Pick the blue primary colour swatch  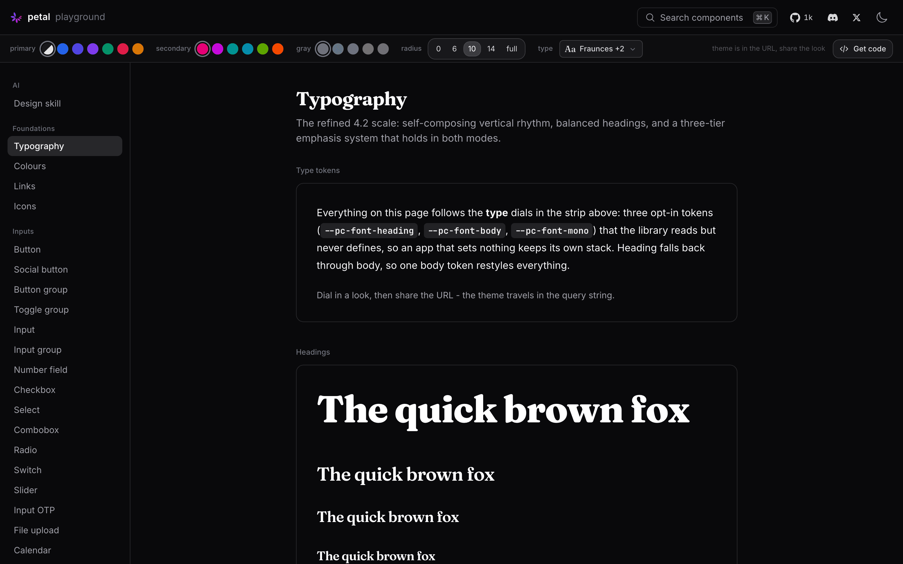[x=63, y=49]
